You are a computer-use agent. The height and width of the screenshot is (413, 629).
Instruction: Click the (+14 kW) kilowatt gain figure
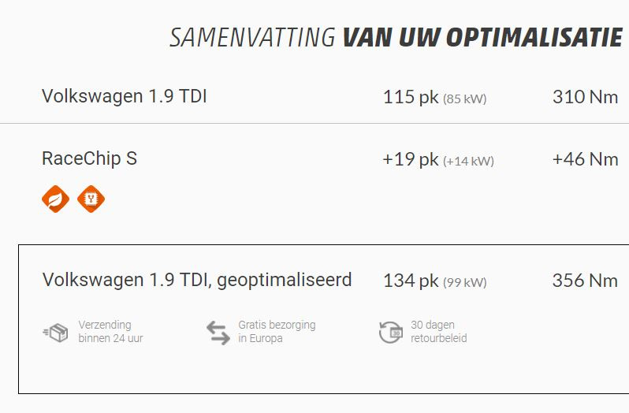pos(468,162)
